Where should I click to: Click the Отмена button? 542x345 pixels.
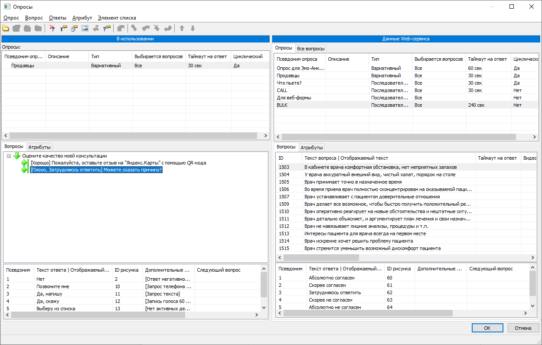click(x=523, y=328)
